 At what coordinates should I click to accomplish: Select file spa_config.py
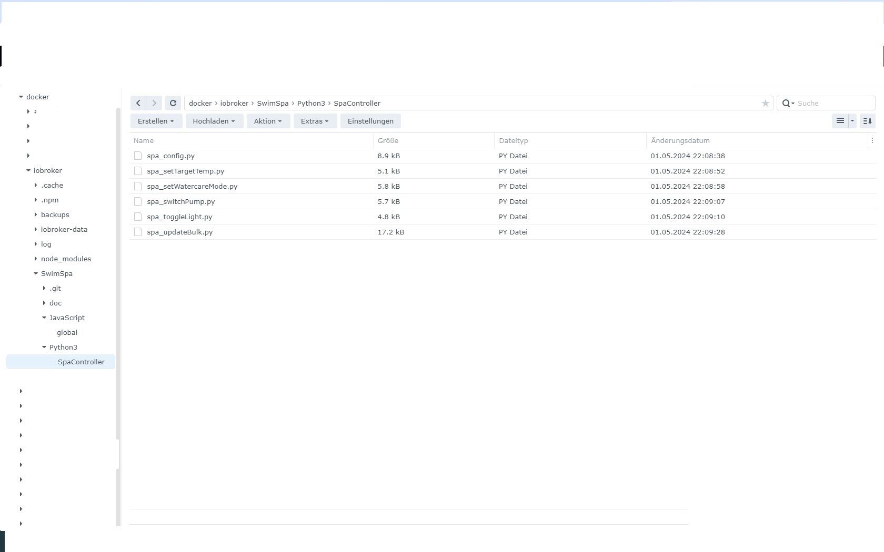coord(171,156)
